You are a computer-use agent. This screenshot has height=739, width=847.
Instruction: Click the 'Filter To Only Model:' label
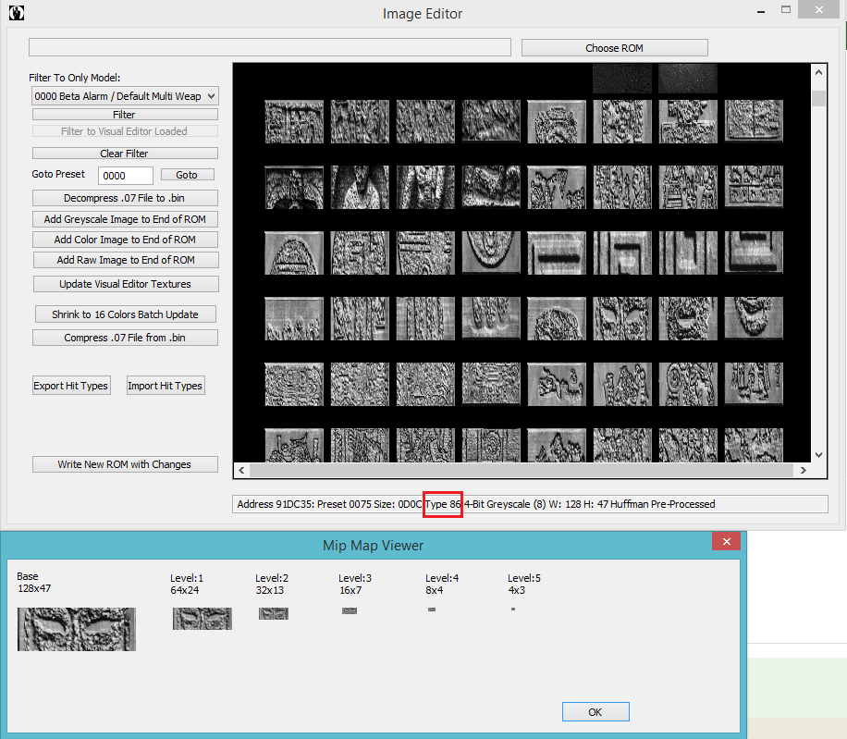(x=75, y=78)
